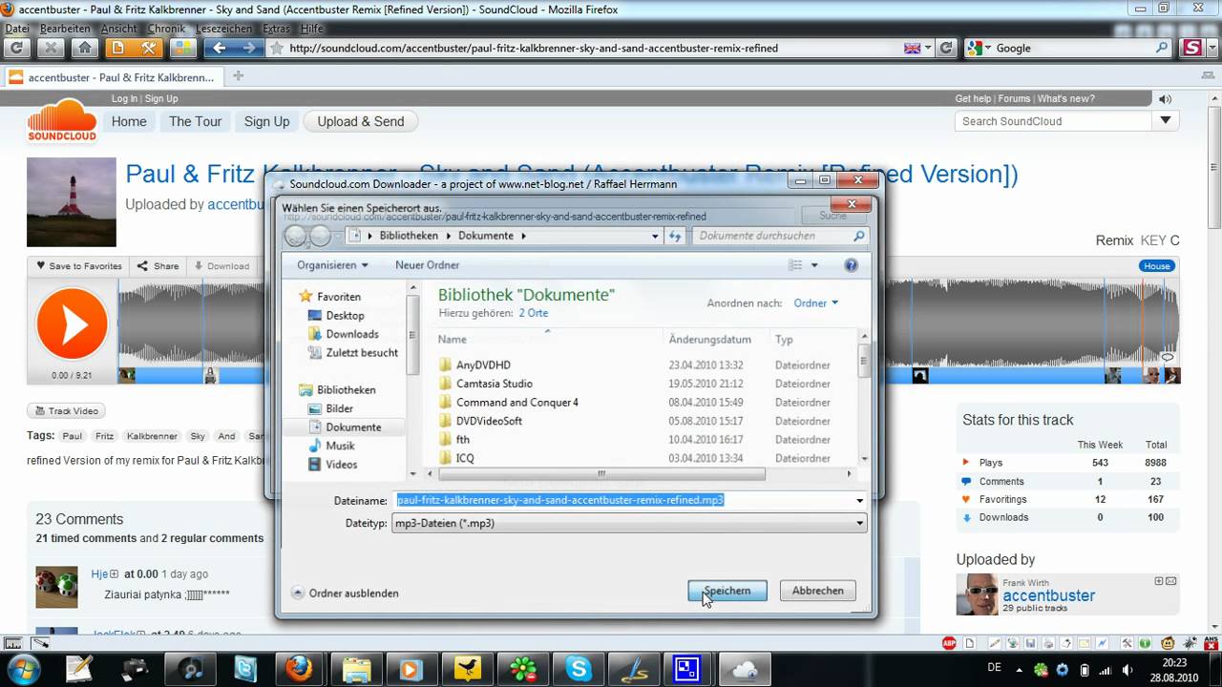Image resolution: width=1222 pixels, height=687 pixels.
Task: Collapse folders with Ordner ausblenden
Action: click(345, 593)
